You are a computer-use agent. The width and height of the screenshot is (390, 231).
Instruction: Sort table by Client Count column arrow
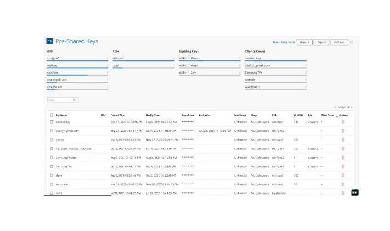337,116
